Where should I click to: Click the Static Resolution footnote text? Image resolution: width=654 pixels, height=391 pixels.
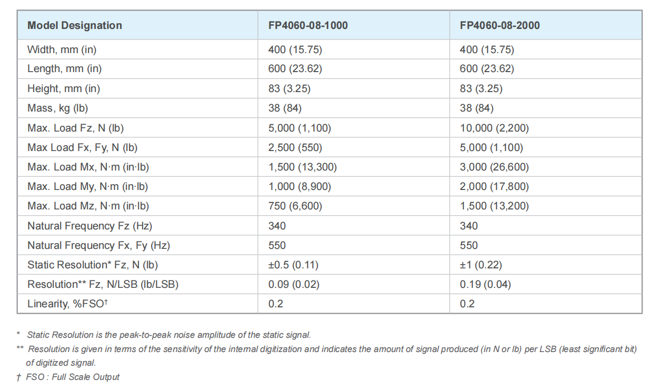[169, 335]
